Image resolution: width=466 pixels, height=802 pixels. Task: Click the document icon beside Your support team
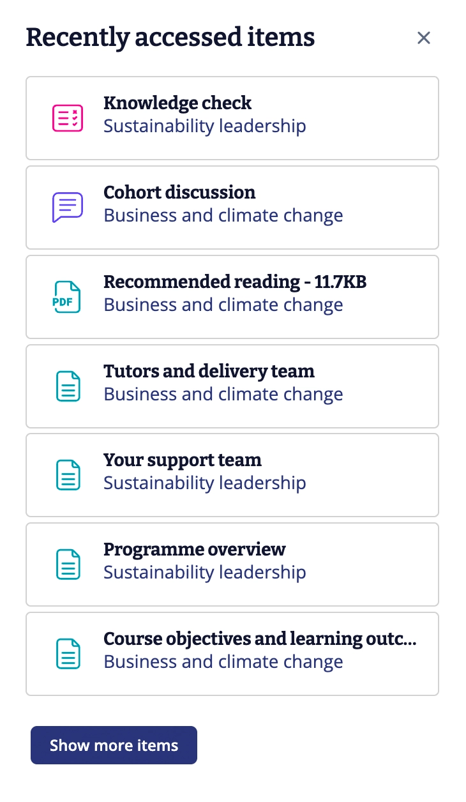(67, 475)
